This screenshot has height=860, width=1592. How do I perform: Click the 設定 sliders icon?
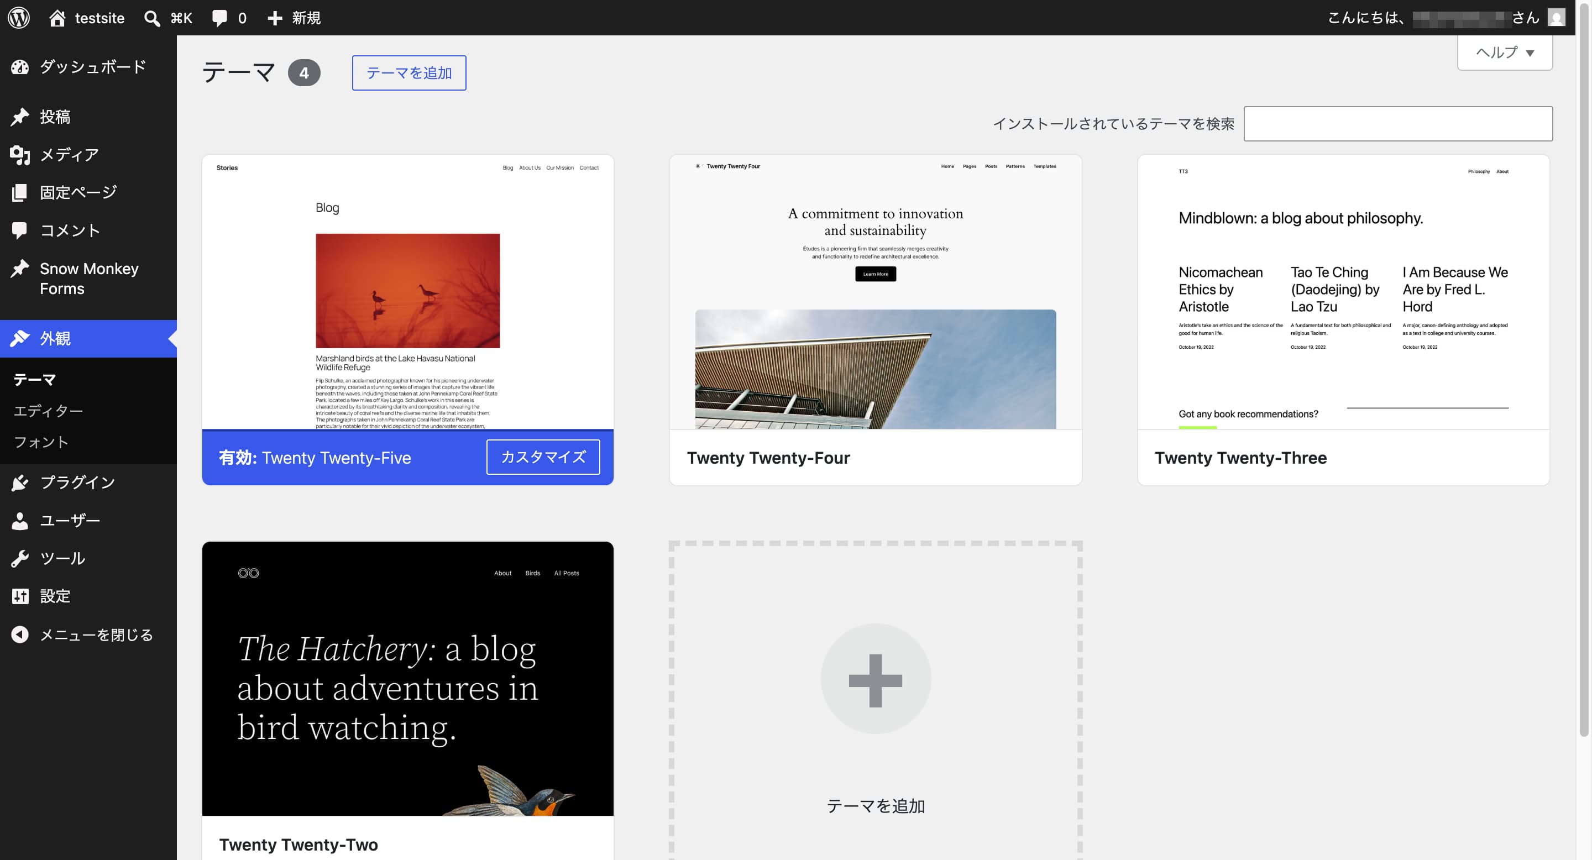(x=20, y=596)
